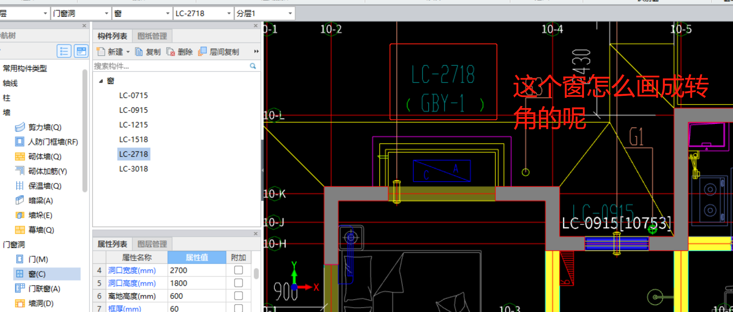
Task: Toggle 附加 checkbox for 洞口宽度
Action: (239, 270)
